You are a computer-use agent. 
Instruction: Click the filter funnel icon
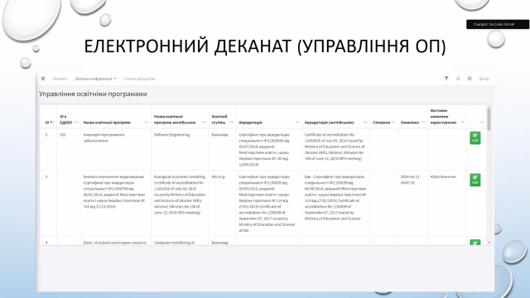pos(446,79)
